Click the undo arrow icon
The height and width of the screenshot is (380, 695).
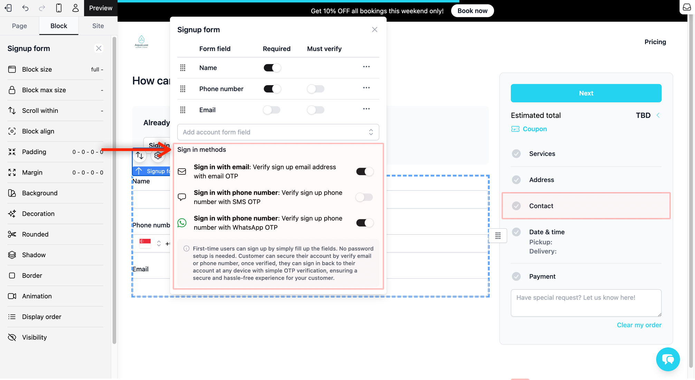[x=25, y=8]
